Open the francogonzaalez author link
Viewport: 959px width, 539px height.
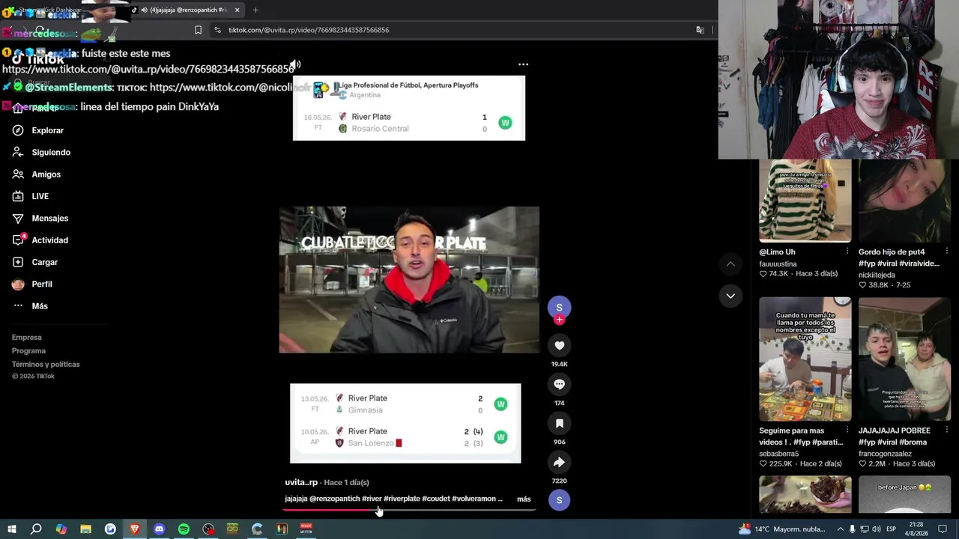pyautogui.click(x=885, y=454)
